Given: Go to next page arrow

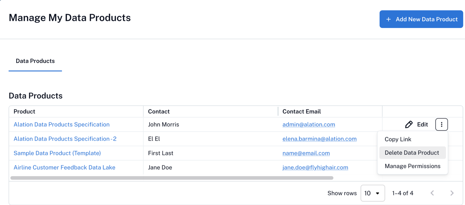Looking at the screenshot, I should pyautogui.click(x=452, y=193).
